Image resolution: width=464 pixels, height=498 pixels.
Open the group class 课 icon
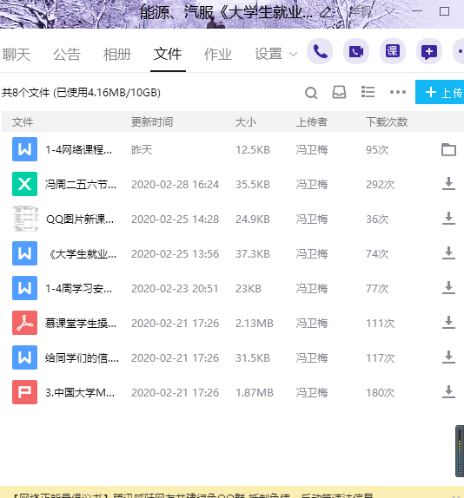pos(393,51)
